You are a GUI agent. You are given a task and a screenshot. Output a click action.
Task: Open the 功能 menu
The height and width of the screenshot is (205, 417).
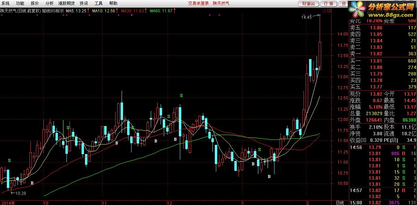pos(20,3)
